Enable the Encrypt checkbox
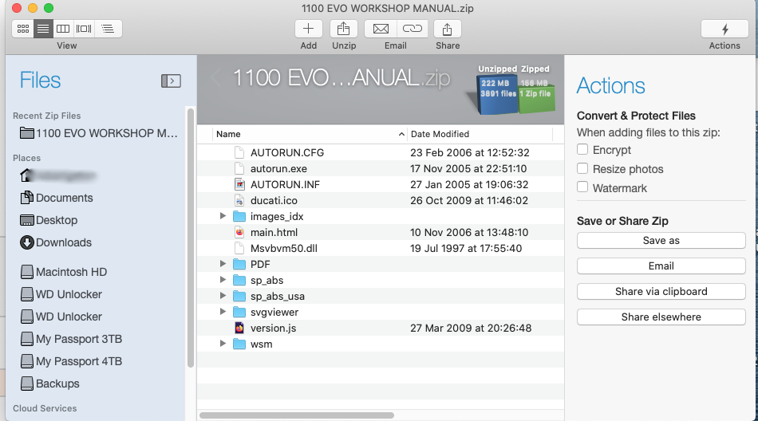Image resolution: width=758 pixels, height=421 pixels. pos(582,149)
